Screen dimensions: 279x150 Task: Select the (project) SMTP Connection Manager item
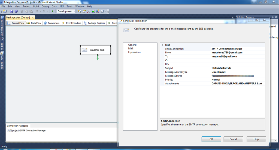pos(27,130)
